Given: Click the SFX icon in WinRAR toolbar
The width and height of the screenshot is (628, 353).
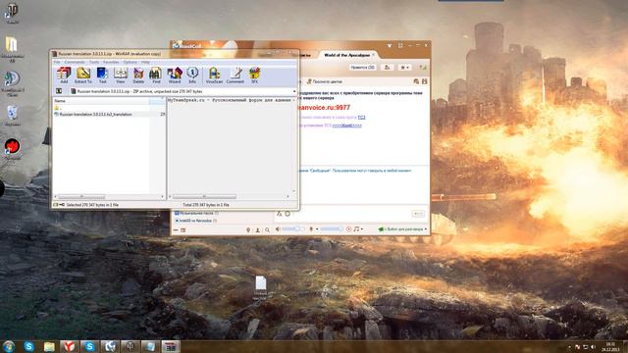Looking at the screenshot, I should click(254, 76).
